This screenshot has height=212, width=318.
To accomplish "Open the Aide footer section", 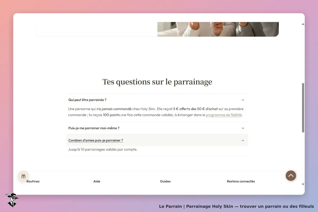I will 97,181.
